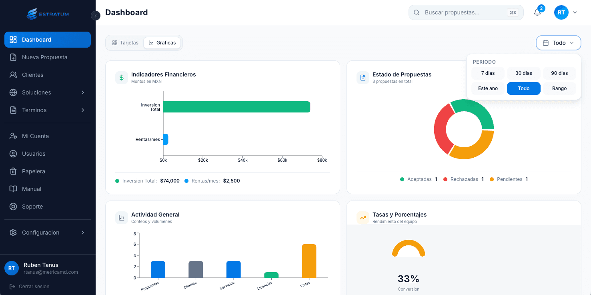Expand the Terminos submenu chevron
This screenshot has width=591, height=295.
point(83,110)
